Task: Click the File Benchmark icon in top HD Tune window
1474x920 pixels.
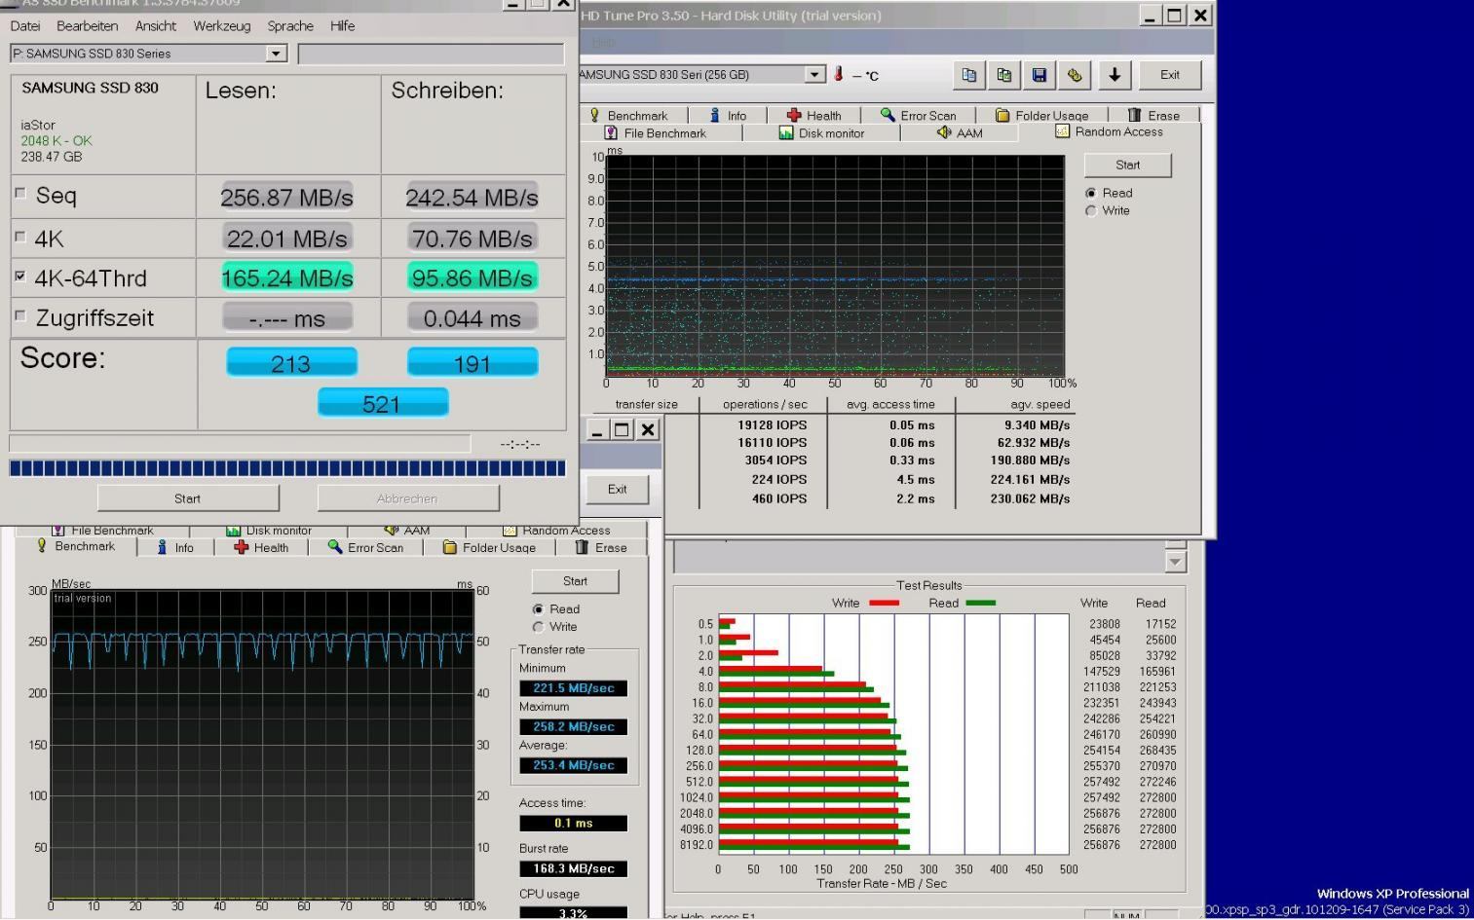Action: pos(611,132)
